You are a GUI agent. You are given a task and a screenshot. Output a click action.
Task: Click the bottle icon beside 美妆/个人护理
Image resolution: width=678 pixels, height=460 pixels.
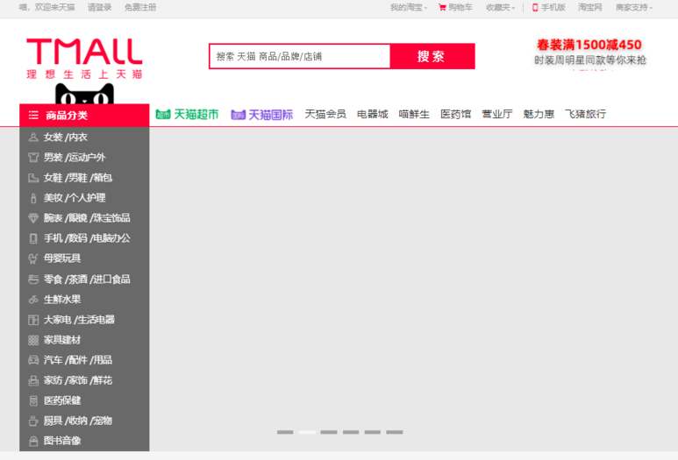coord(33,198)
